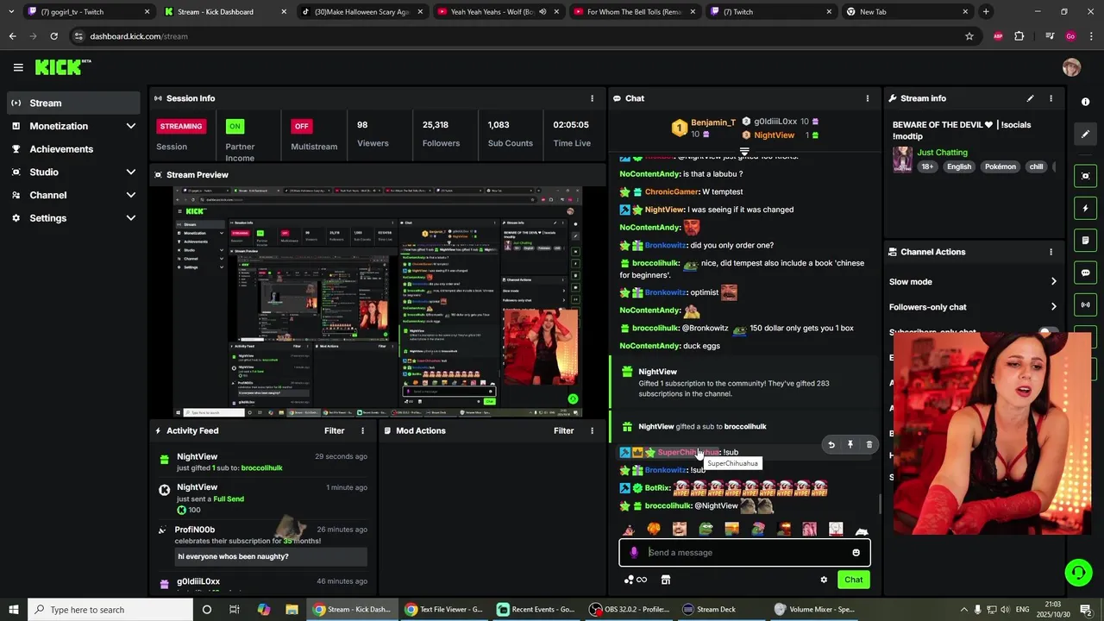Click the Stream Preview video thumbnail
1104x621 pixels.
[x=378, y=302]
